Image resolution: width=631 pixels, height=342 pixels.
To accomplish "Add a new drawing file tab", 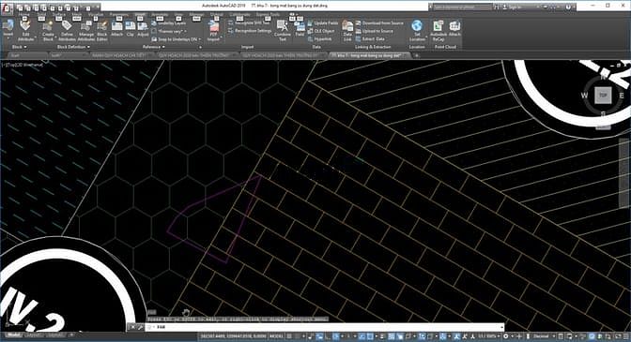I will pos(417,56).
